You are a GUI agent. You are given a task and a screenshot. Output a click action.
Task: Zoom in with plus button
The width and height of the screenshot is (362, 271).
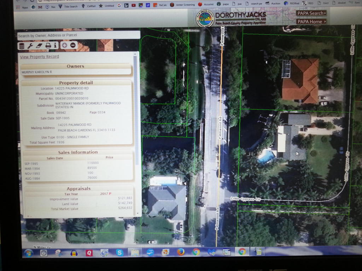(x=64, y=45)
